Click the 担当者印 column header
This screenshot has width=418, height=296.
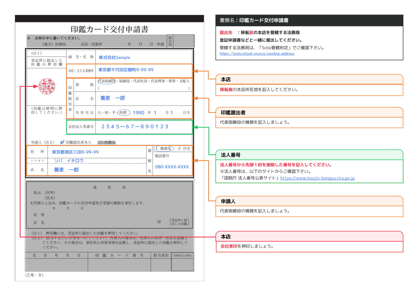coord(161,255)
